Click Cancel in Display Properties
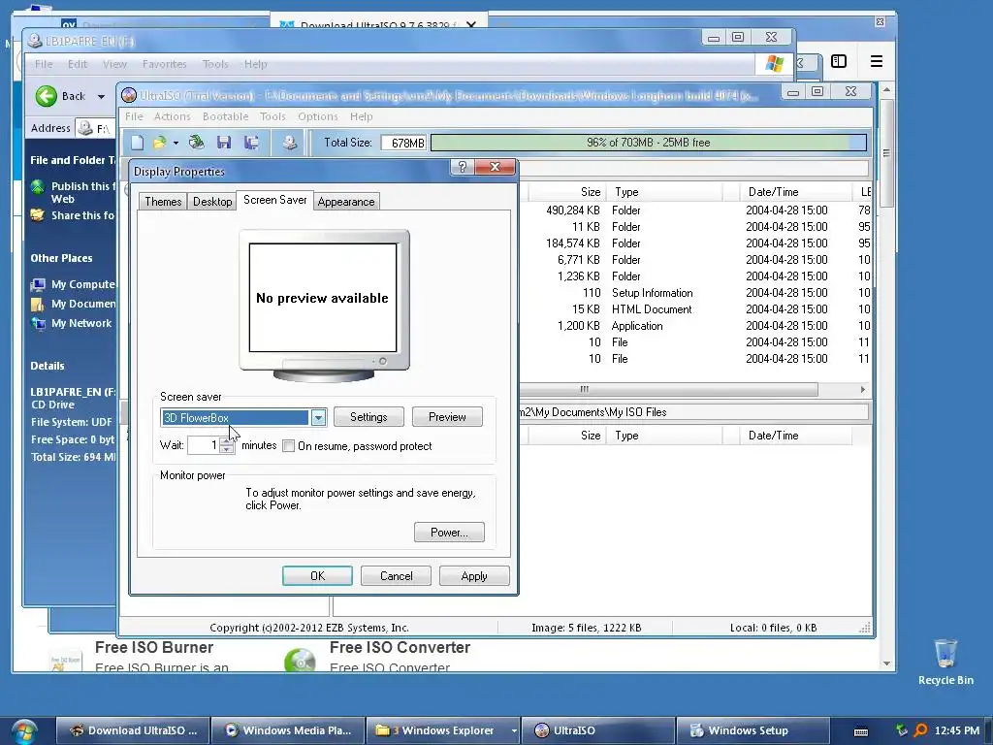 coord(396,576)
